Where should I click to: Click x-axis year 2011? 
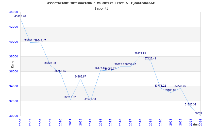70,122
